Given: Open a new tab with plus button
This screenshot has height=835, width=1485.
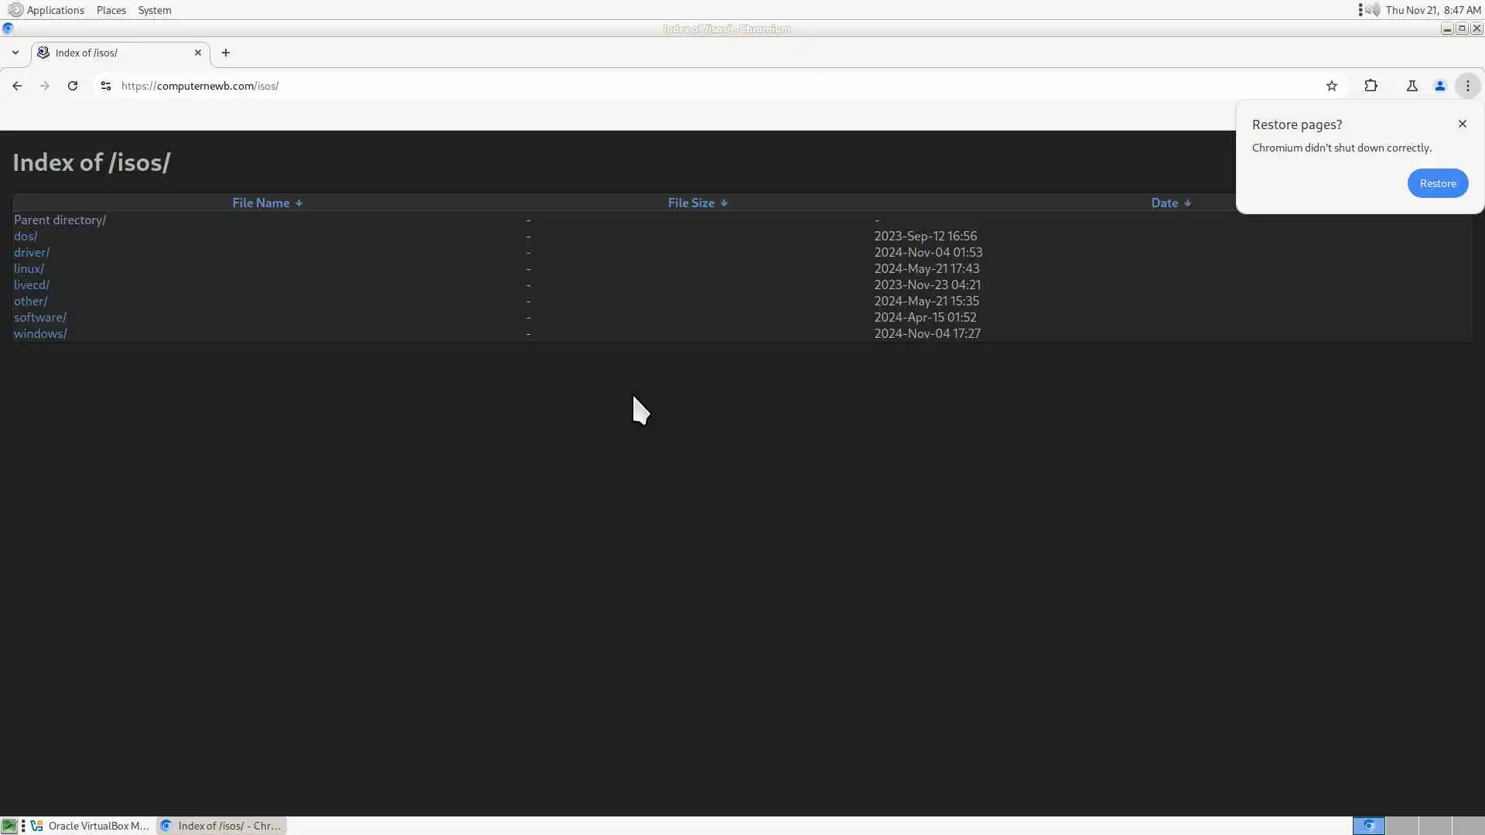Looking at the screenshot, I should [225, 53].
